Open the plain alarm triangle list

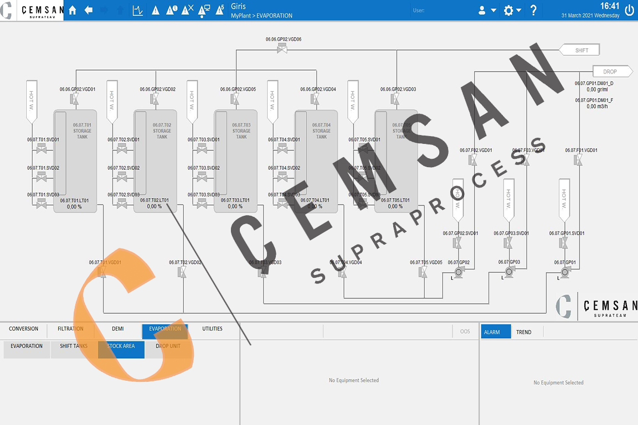(x=156, y=11)
